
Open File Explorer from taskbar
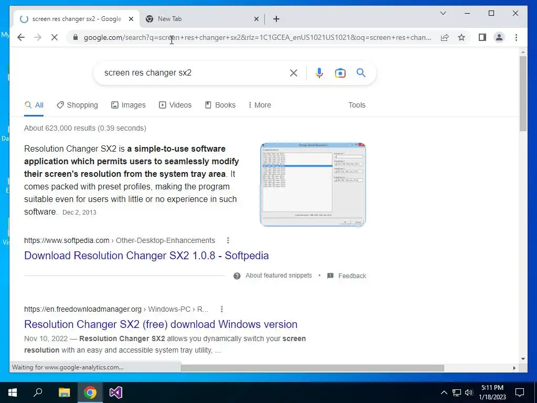point(65,393)
